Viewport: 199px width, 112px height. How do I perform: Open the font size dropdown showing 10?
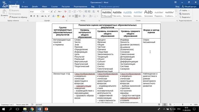click(x=49, y=12)
